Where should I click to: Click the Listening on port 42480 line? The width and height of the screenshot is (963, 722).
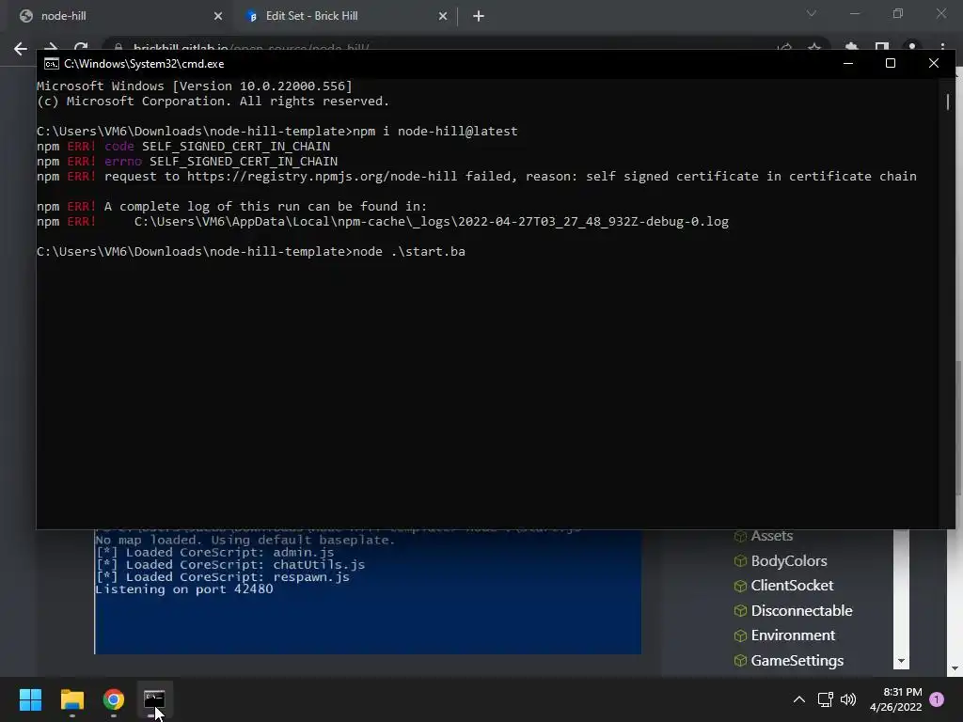coord(183,590)
